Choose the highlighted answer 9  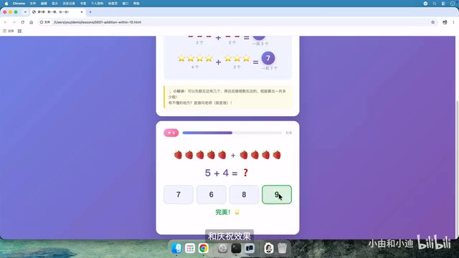(277, 194)
